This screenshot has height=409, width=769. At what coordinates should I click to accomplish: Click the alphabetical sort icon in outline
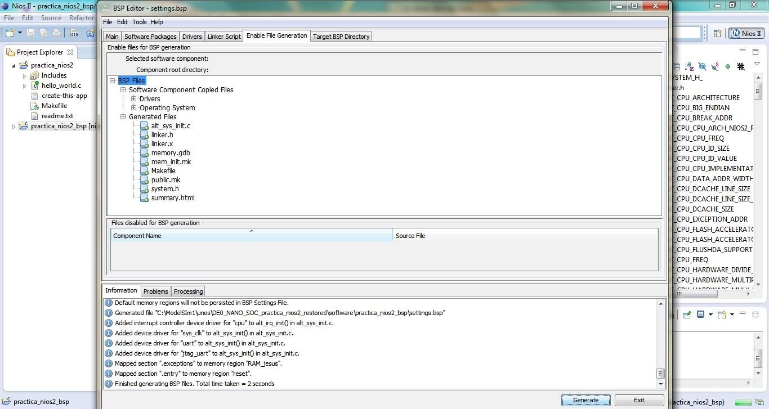[x=690, y=66]
